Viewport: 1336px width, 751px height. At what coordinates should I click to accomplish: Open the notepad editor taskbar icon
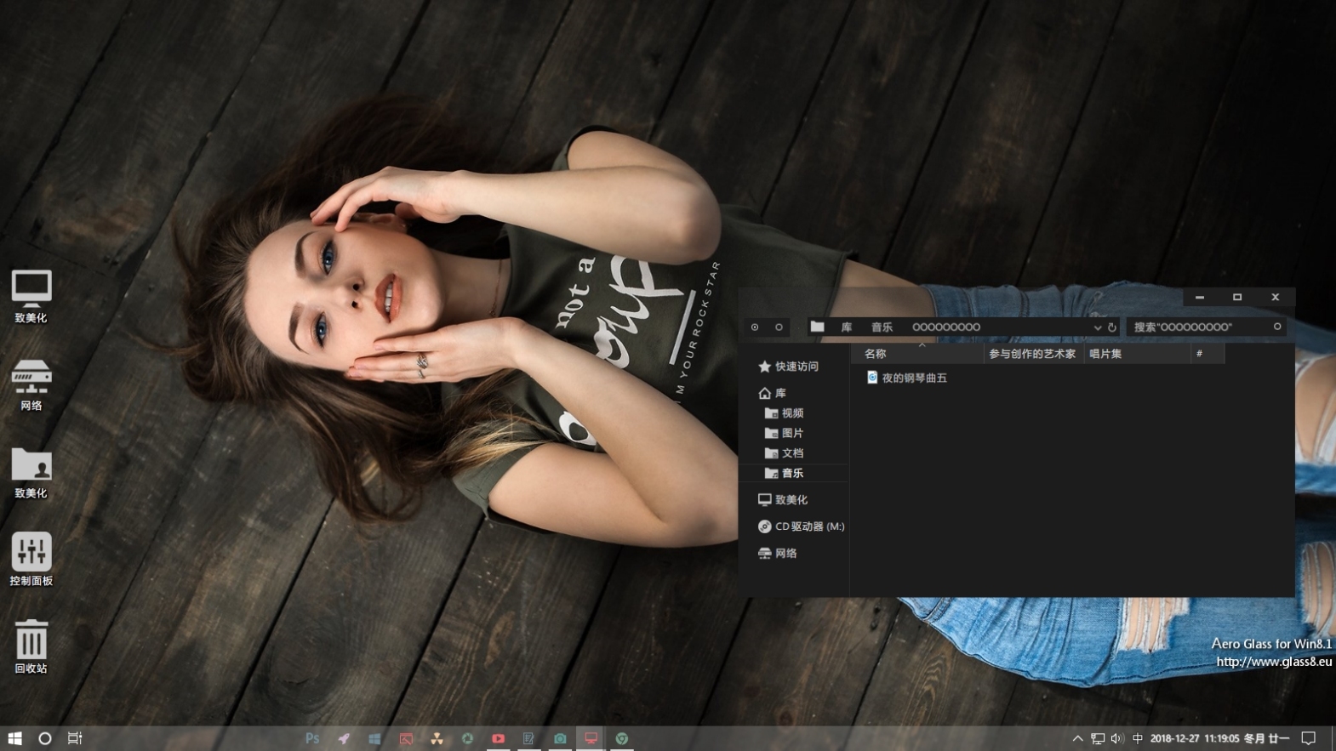pos(528,738)
